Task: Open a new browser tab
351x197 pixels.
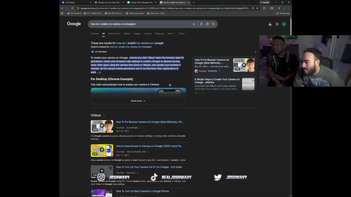Action: (x=193, y=2)
